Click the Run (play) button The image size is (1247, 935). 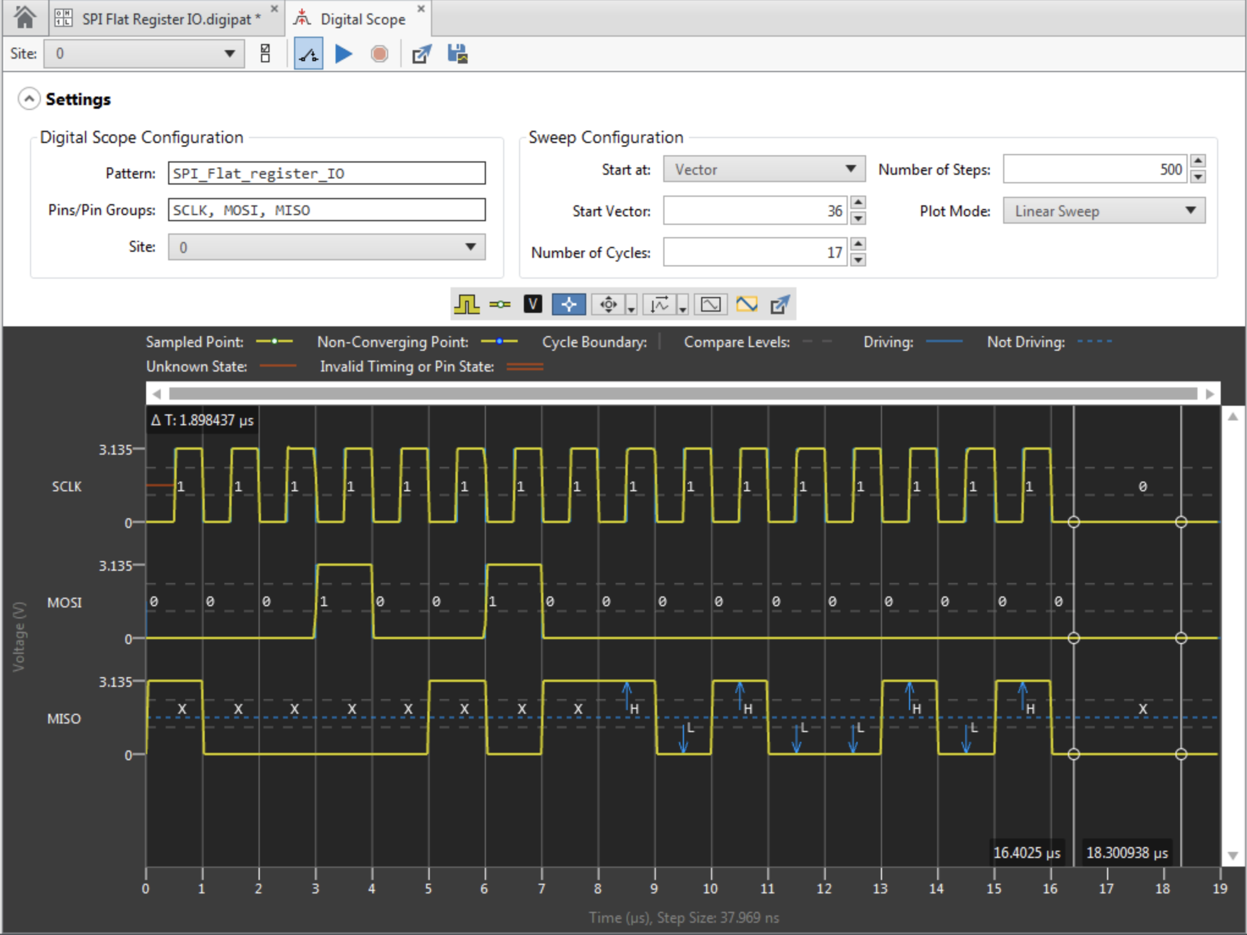344,54
